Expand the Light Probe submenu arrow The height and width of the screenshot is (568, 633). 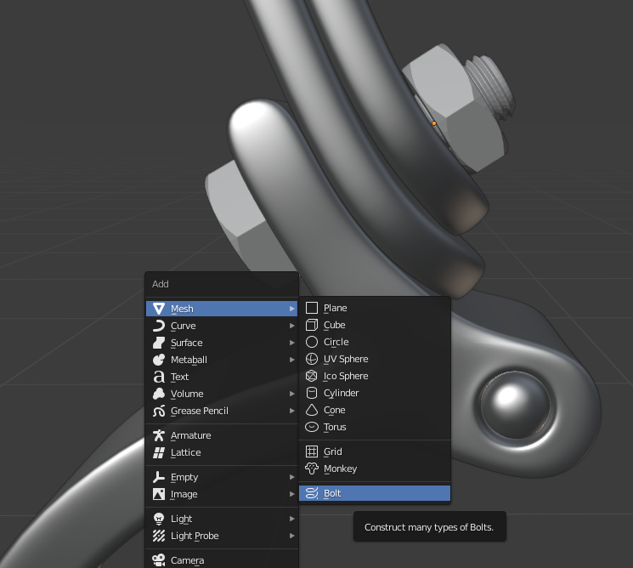(x=292, y=536)
